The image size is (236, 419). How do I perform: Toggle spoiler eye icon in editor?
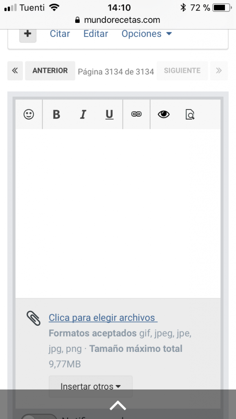[164, 115]
